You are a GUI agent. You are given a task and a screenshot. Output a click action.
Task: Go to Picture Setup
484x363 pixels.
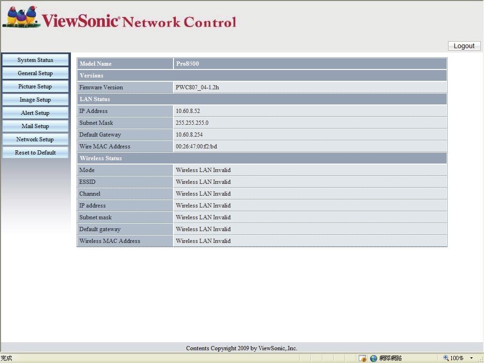click(35, 86)
